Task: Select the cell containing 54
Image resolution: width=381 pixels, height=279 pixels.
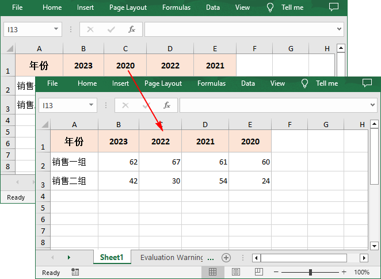Action: [205, 181]
